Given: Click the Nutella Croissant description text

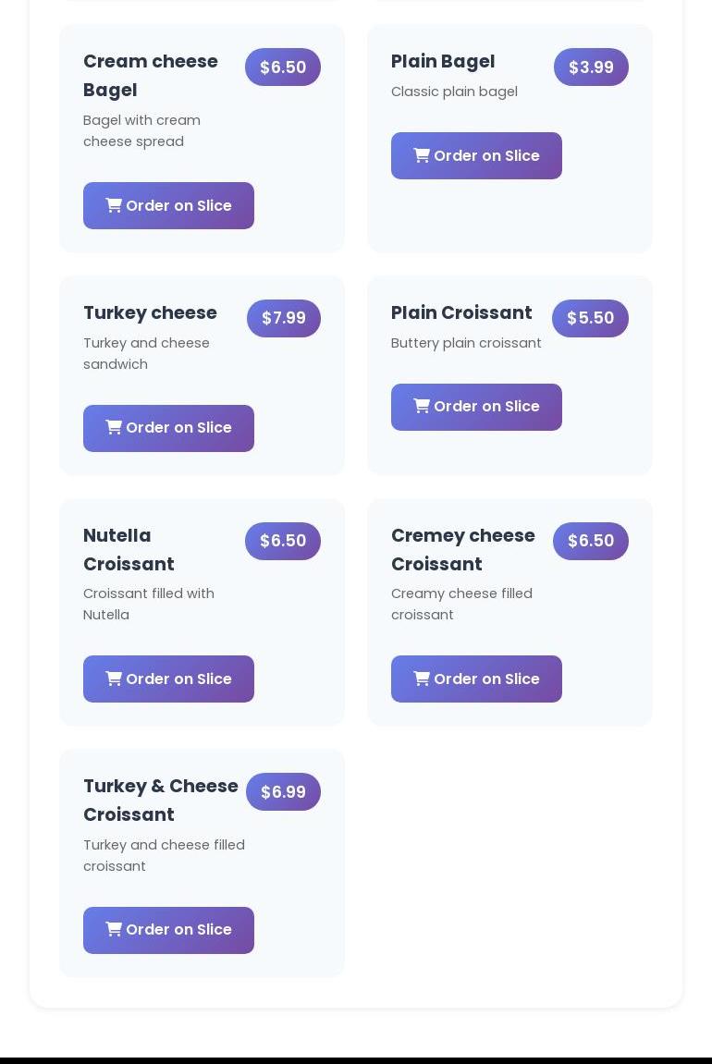Looking at the screenshot, I should click(149, 604).
